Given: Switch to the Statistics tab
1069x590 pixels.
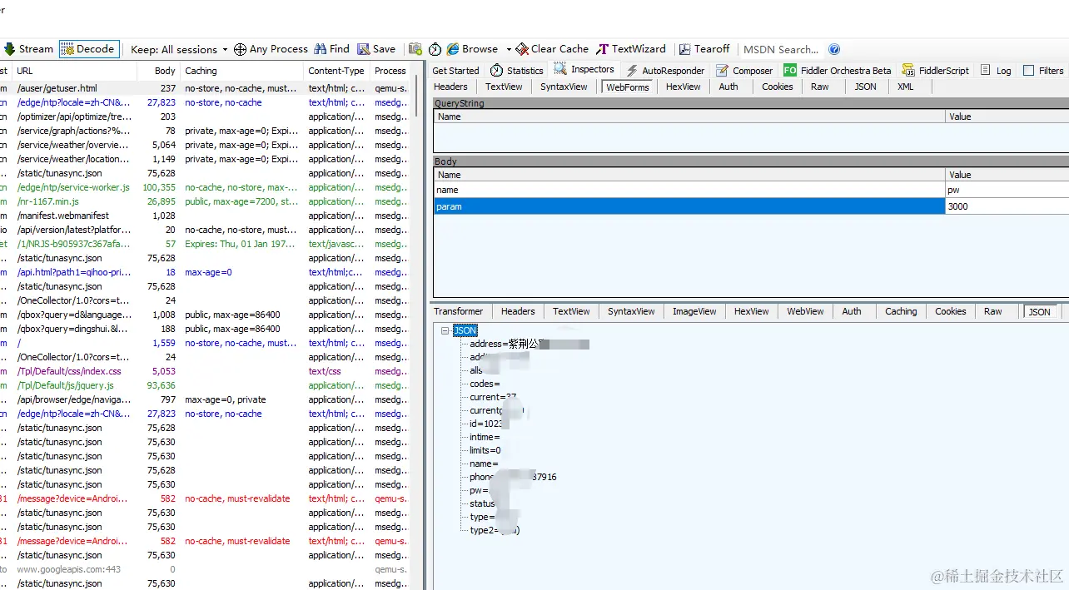Looking at the screenshot, I should coord(517,71).
